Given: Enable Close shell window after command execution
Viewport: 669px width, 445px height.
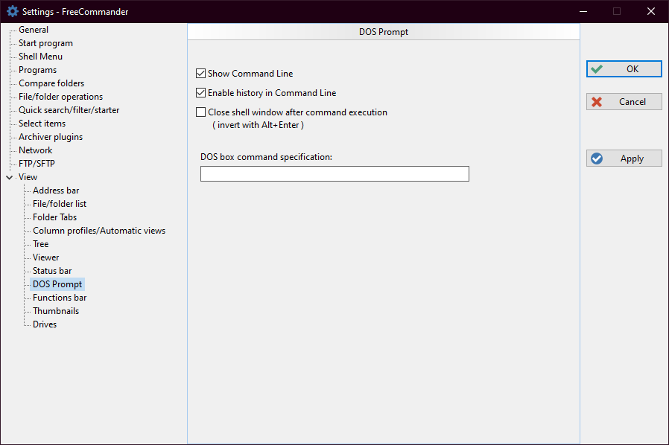Looking at the screenshot, I should click(200, 112).
